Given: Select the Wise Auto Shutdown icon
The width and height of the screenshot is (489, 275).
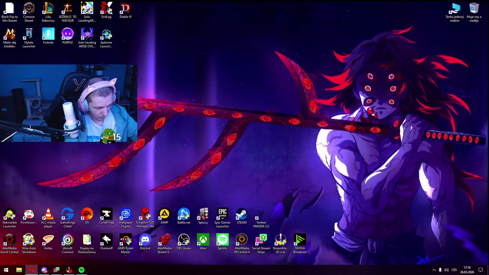Looking at the screenshot, I should 29,244.
